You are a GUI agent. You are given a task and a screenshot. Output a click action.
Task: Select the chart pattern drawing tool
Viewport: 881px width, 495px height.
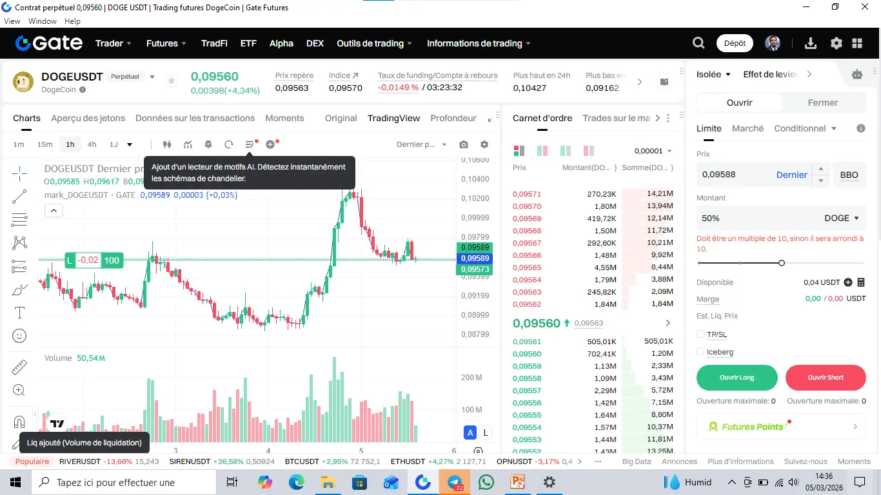[19, 243]
